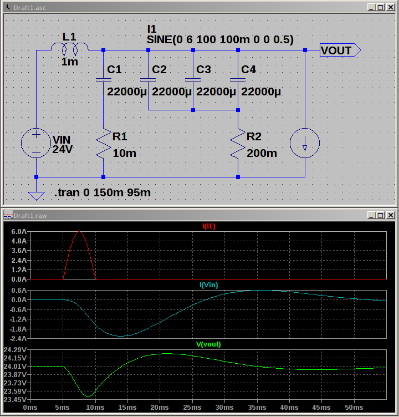
Task: Click the ground symbol
Action: click(36, 196)
